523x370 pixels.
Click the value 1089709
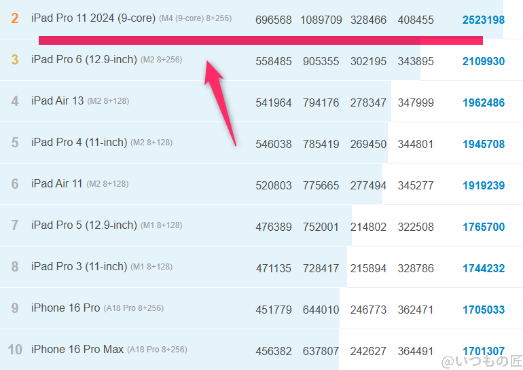point(321,20)
